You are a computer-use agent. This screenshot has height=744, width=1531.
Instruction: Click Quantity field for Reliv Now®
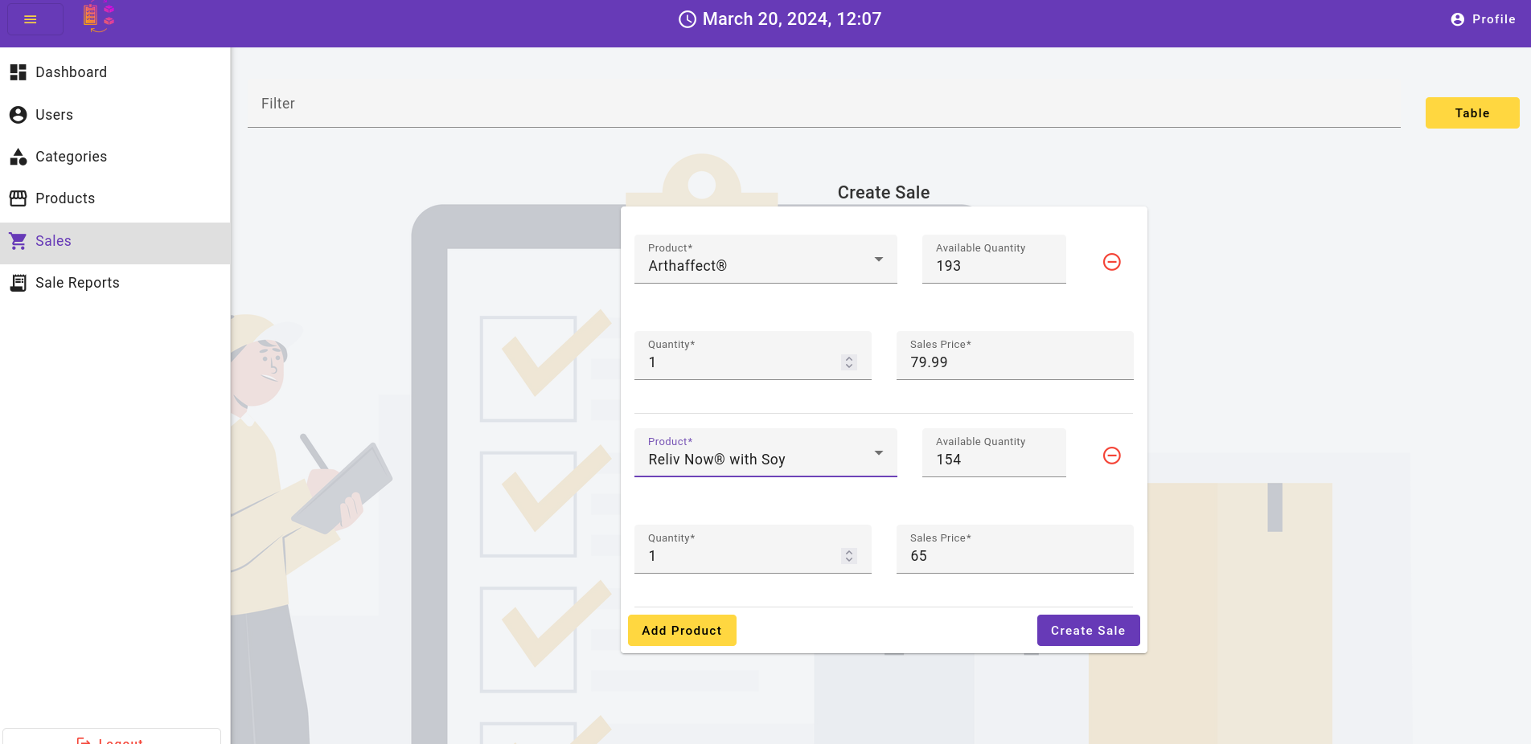pyautogui.click(x=753, y=549)
